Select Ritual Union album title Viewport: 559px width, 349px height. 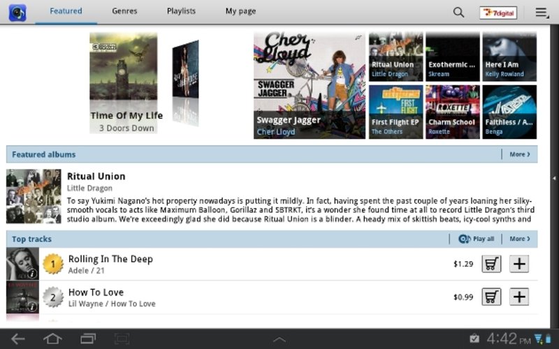click(x=96, y=177)
